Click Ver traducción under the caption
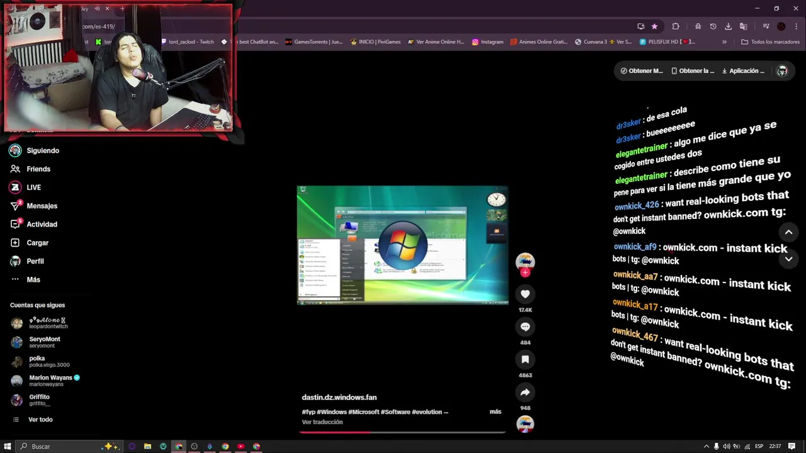 [322, 422]
